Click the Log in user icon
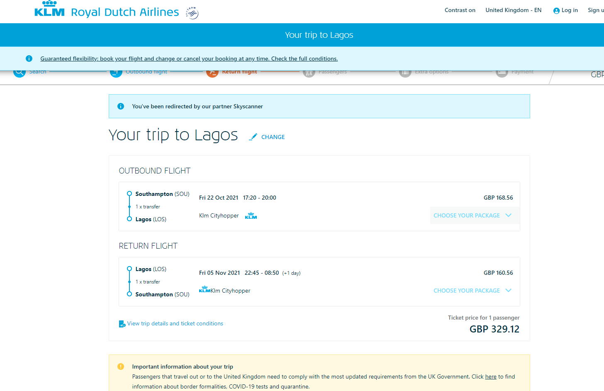 coord(556,11)
